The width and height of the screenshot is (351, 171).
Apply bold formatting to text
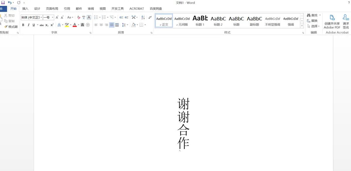pyautogui.click(x=23, y=25)
